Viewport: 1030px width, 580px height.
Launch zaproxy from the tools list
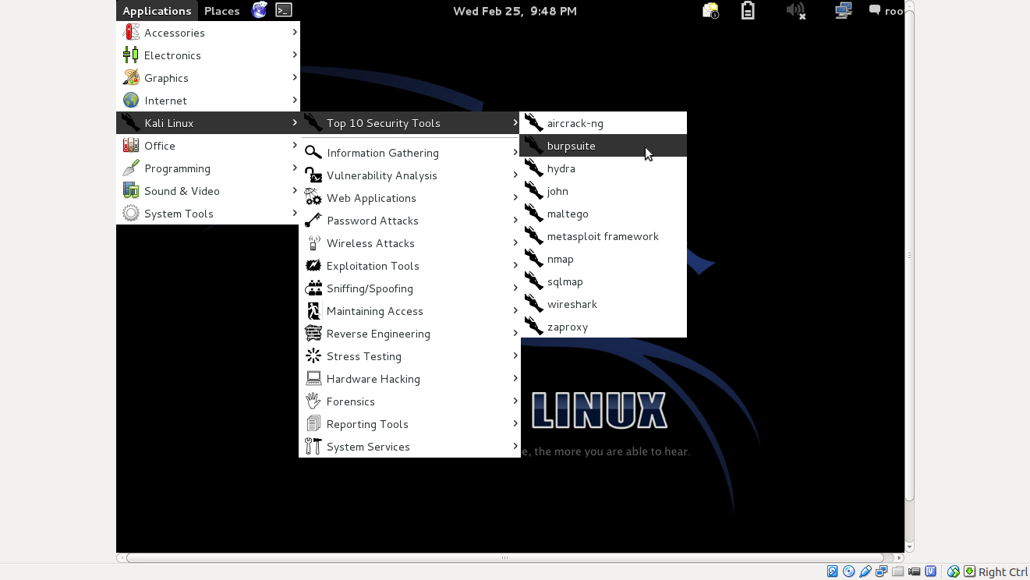click(603, 327)
